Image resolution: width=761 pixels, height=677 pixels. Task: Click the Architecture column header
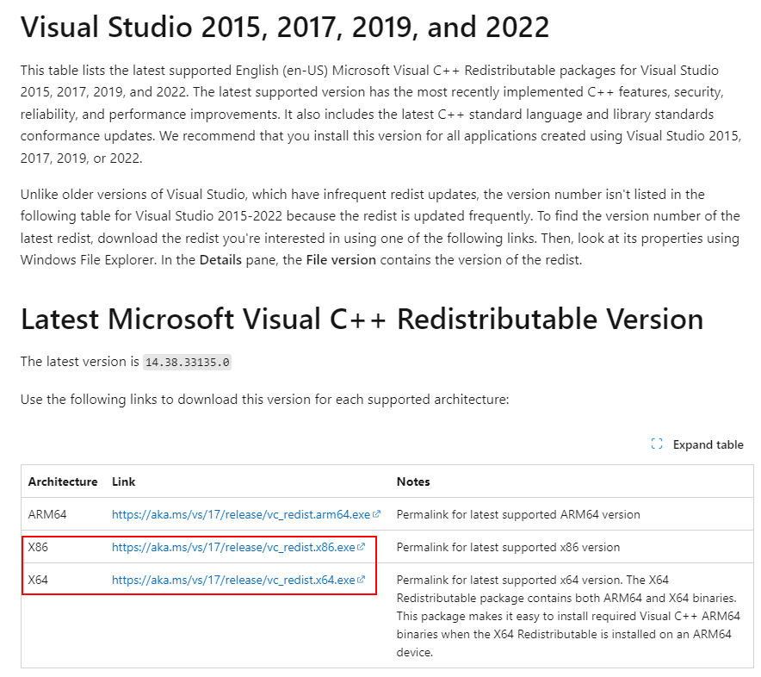(63, 481)
